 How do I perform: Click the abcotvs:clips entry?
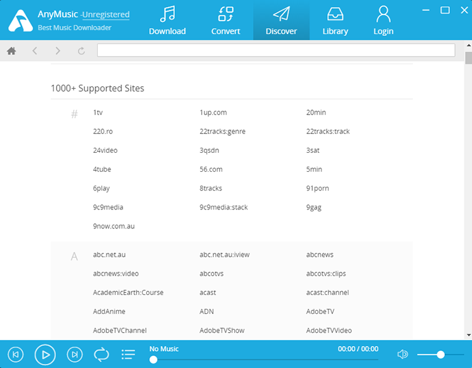tap(326, 274)
